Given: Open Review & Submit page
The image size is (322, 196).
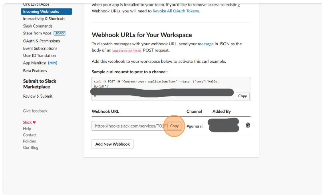Looking at the screenshot, I should (38, 96).
